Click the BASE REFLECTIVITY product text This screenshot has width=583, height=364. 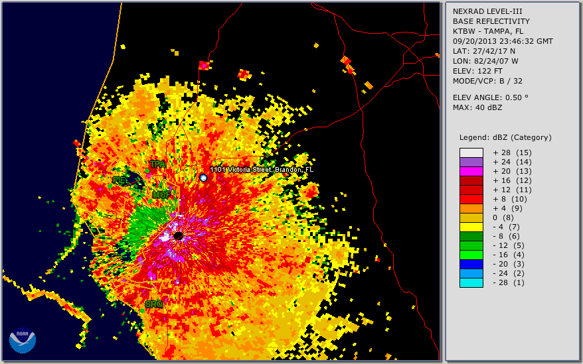pyautogui.click(x=491, y=21)
